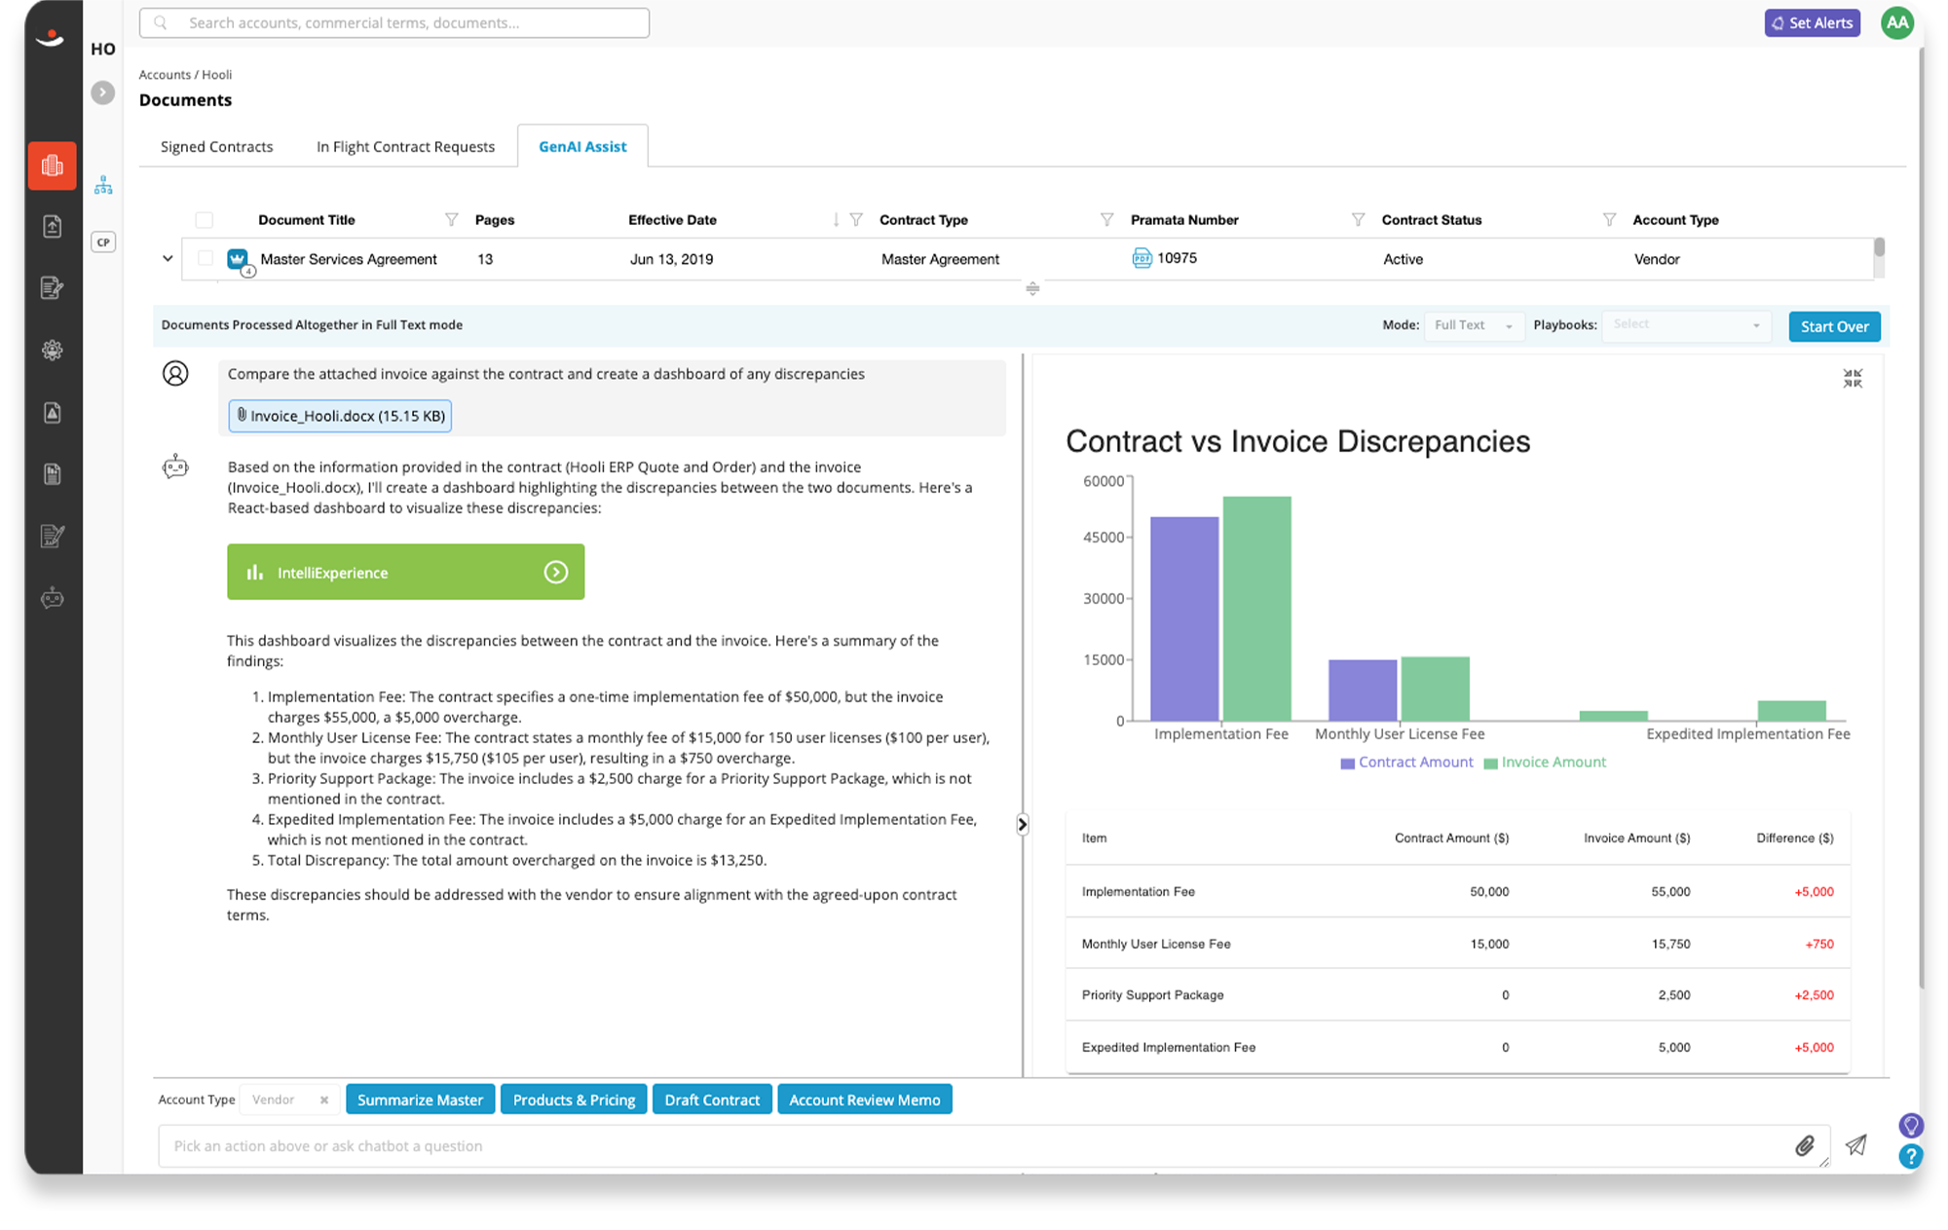The width and height of the screenshot is (1948, 1230).
Task: Click the Master Services Agreement document icon
Action: (238, 259)
